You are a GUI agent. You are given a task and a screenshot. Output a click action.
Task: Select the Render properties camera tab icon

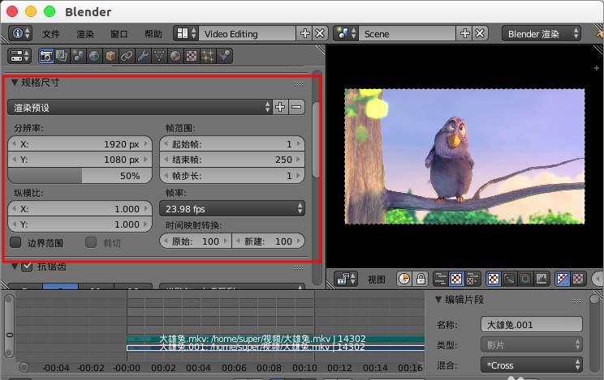click(x=47, y=56)
